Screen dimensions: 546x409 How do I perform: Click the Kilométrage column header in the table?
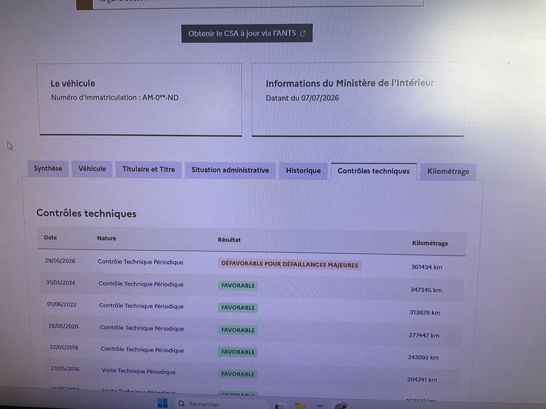coord(430,243)
